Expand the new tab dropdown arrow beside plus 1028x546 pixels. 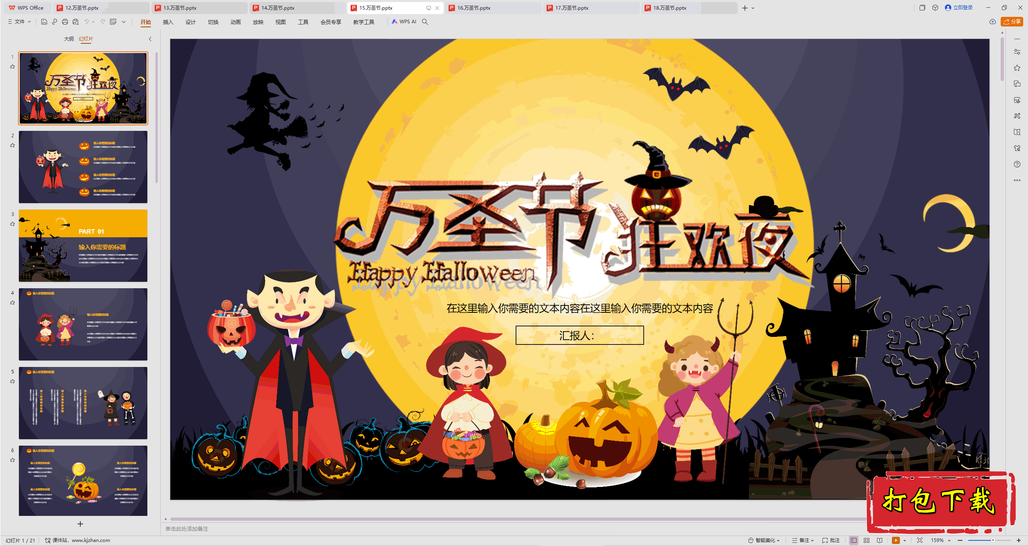click(x=753, y=8)
